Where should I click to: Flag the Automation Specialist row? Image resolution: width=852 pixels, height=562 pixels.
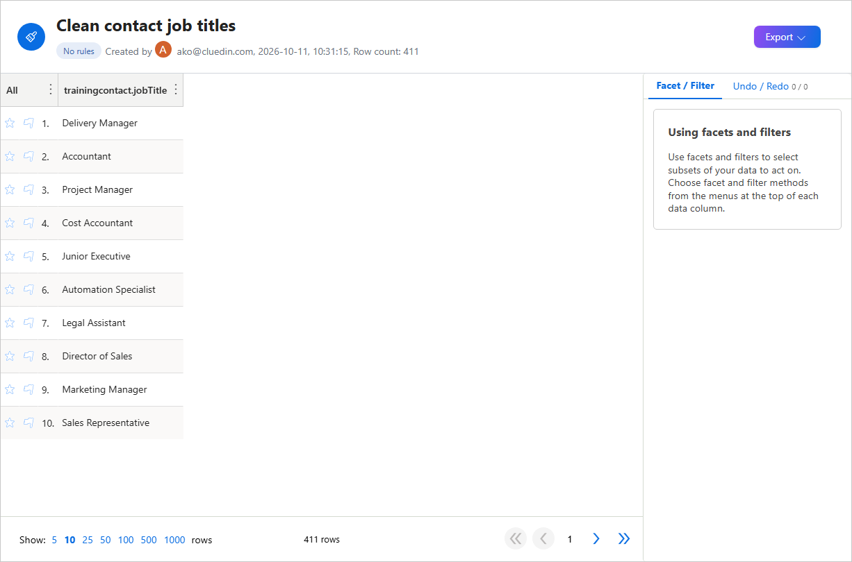click(x=28, y=289)
